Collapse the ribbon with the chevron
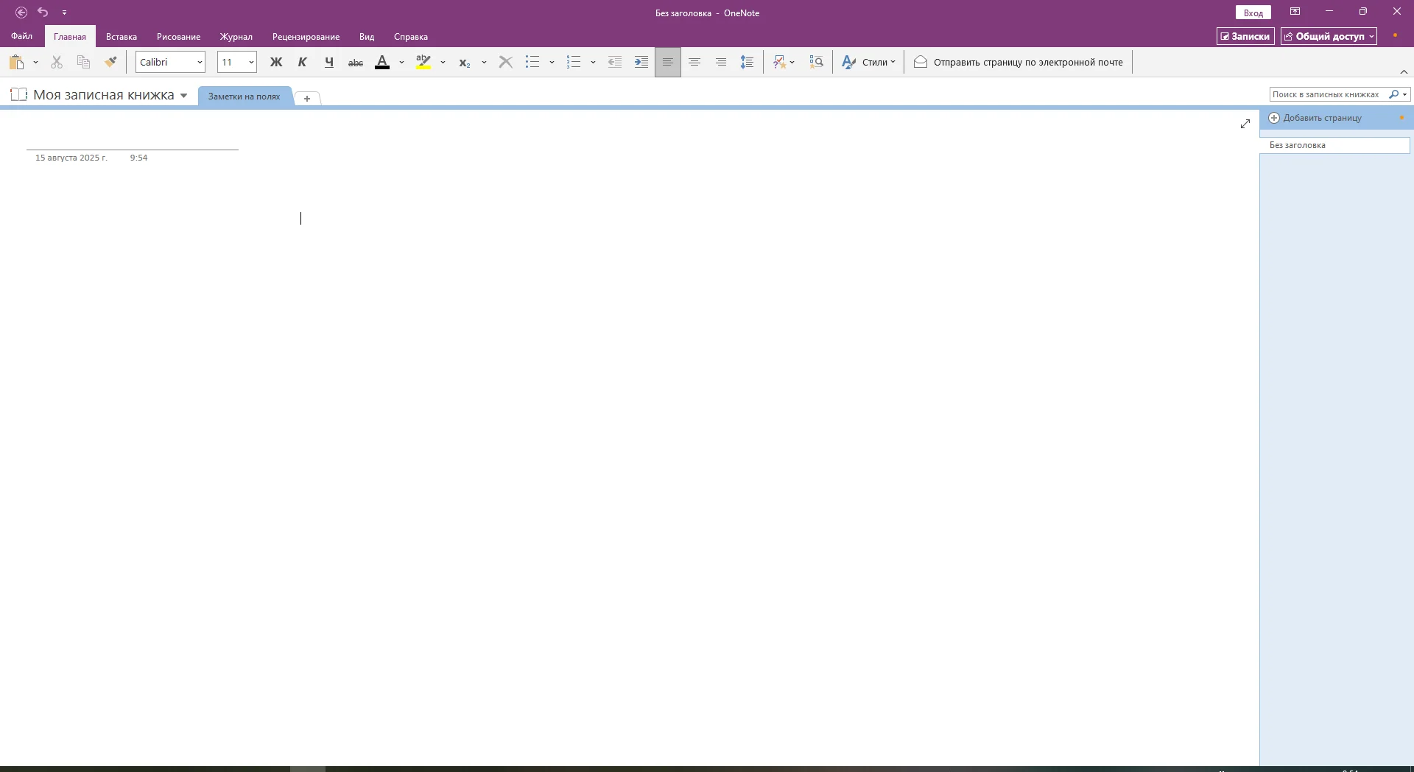Image resolution: width=1414 pixels, height=772 pixels. [1404, 71]
